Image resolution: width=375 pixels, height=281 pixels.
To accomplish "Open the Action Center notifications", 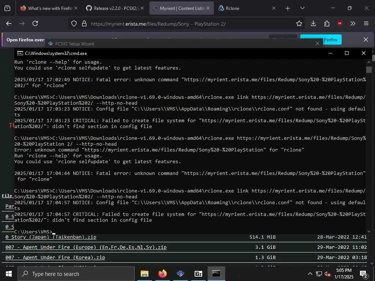I will [x=364, y=274].
